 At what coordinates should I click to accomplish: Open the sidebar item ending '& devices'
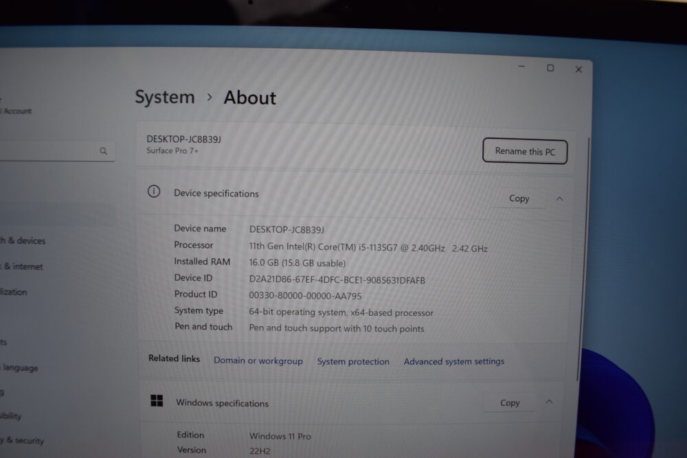pos(23,240)
